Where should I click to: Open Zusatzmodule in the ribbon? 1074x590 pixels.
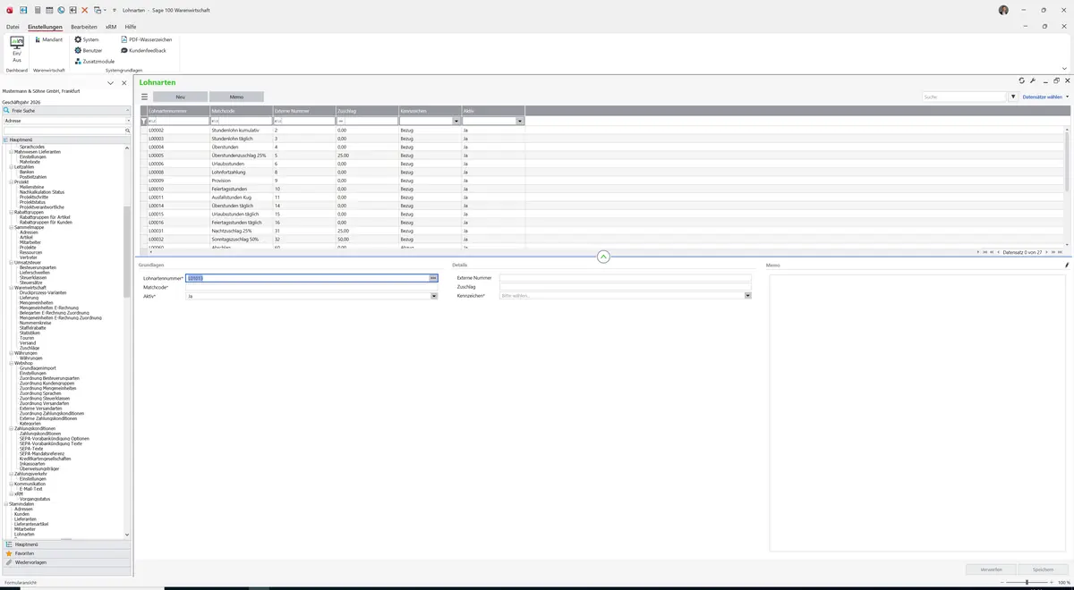tap(94, 62)
